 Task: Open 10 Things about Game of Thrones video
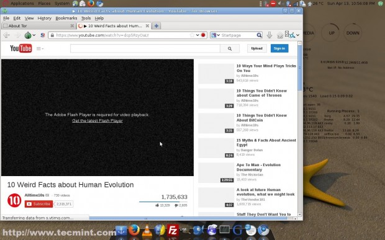point(261,93)
